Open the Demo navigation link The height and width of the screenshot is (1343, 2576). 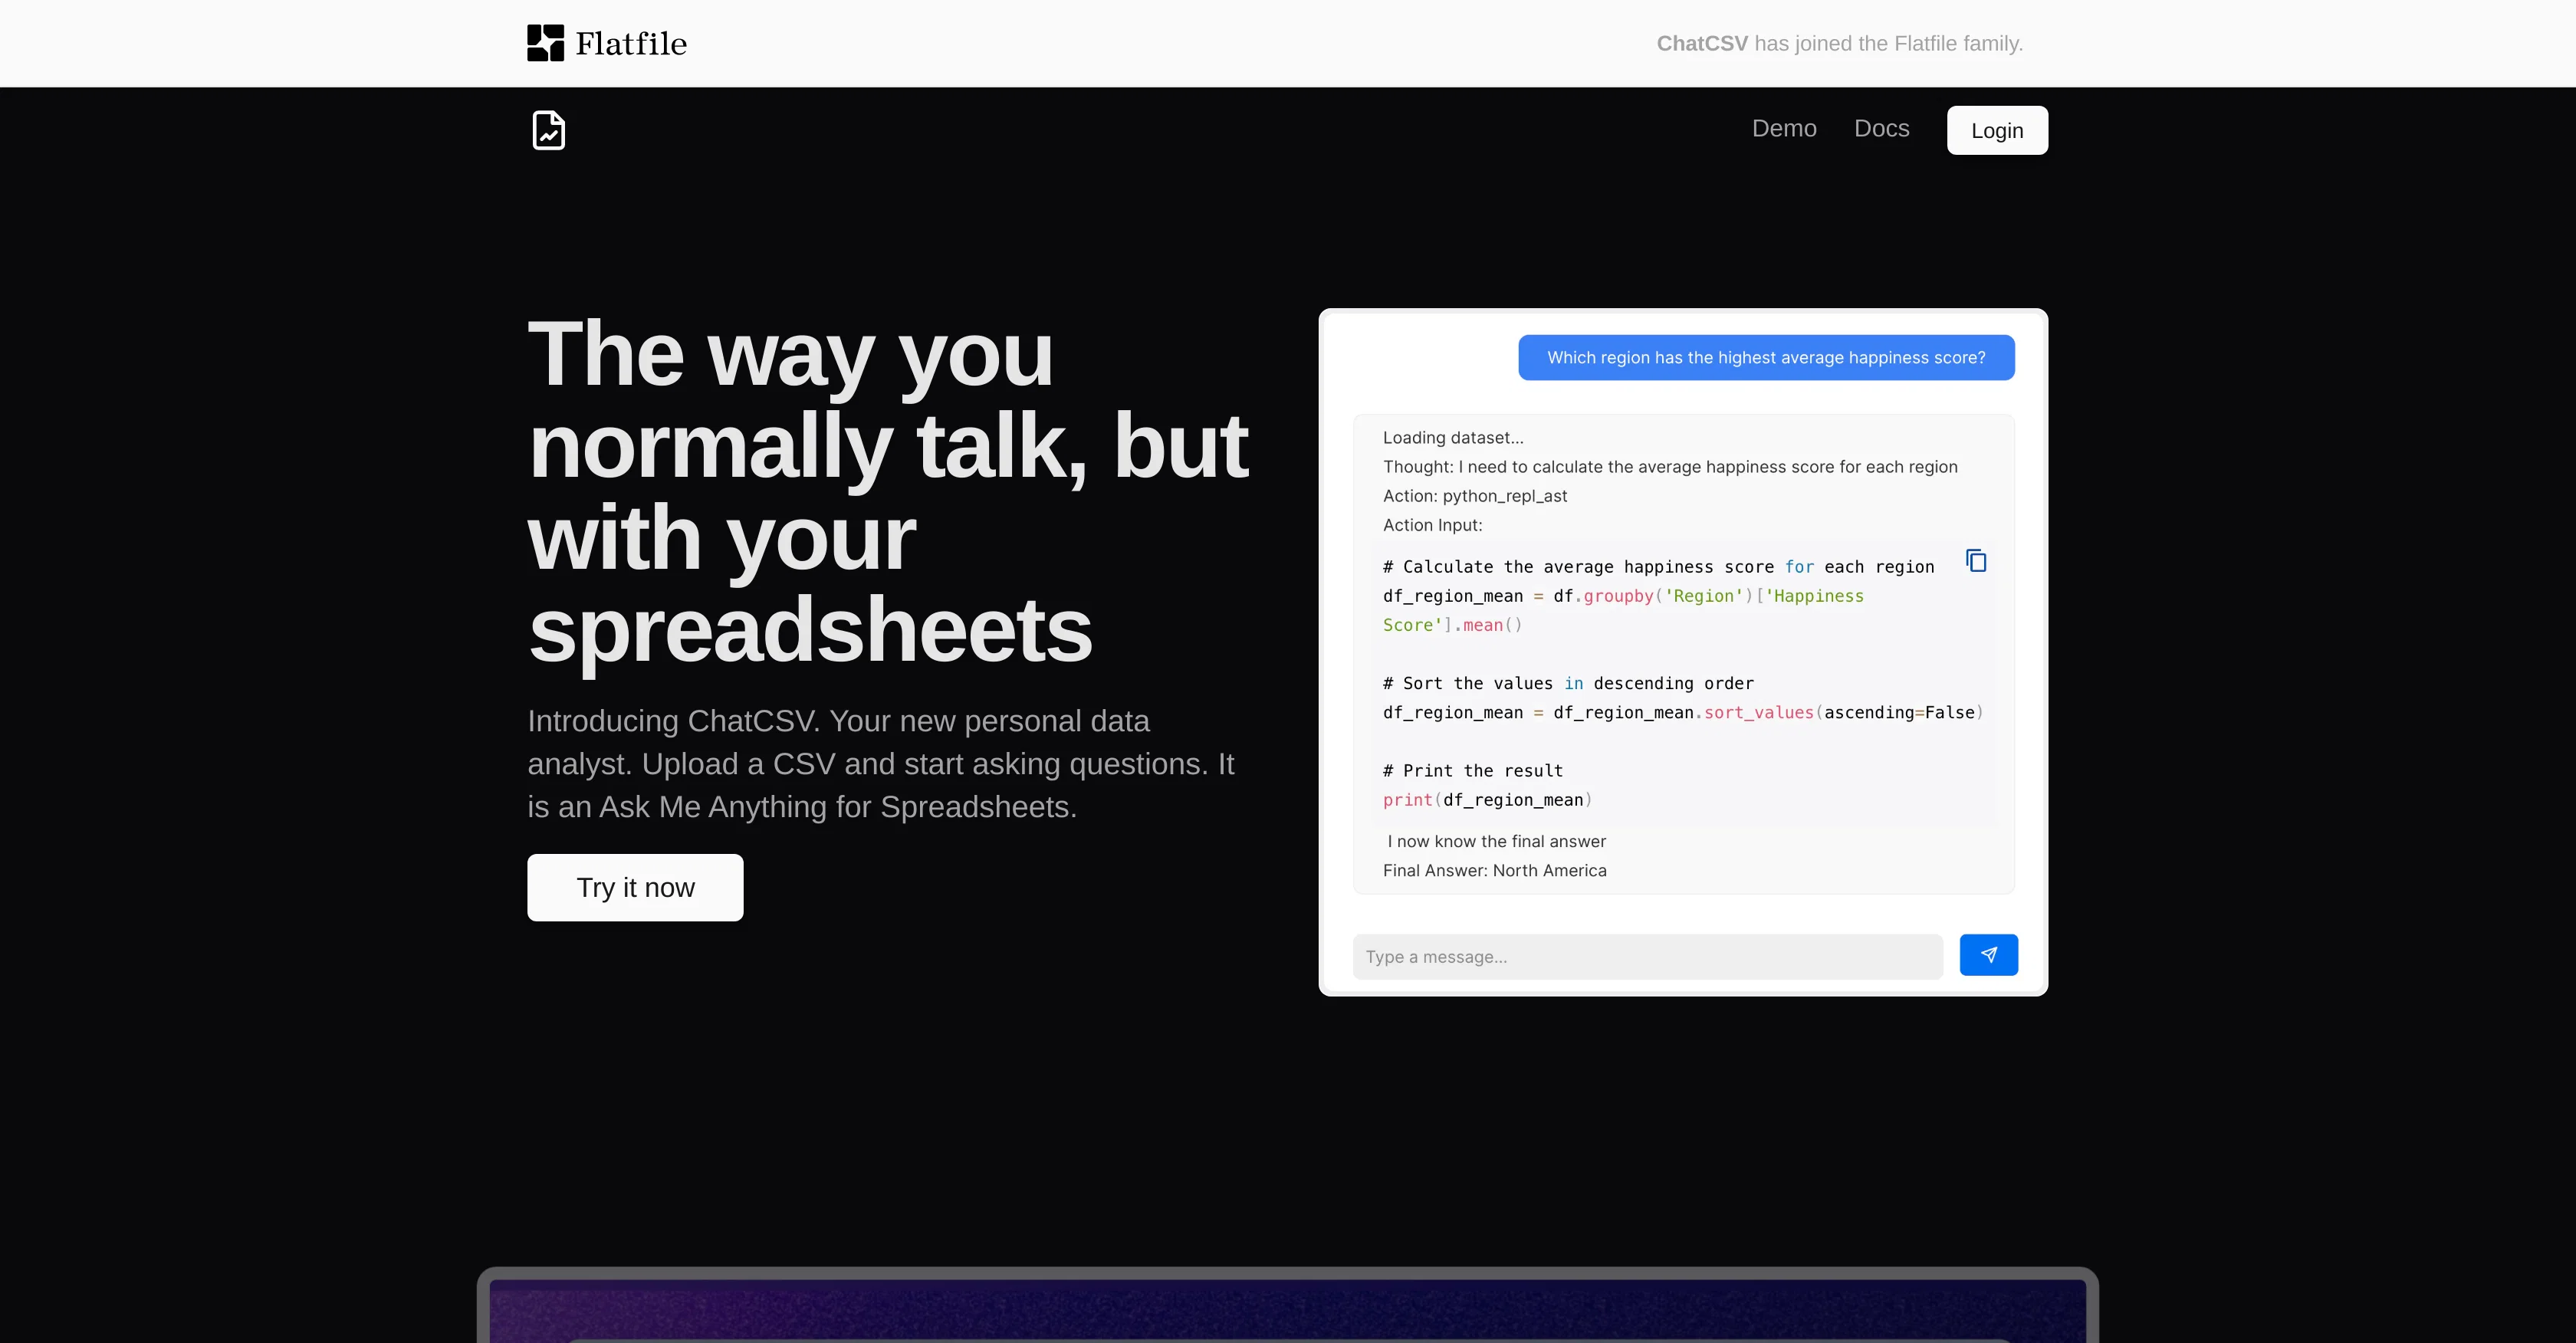pos(1784,129)
